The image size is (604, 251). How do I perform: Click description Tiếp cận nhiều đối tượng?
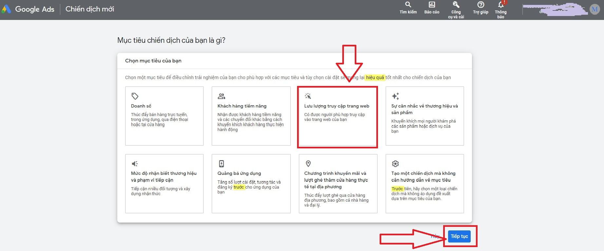pos(160,191)
